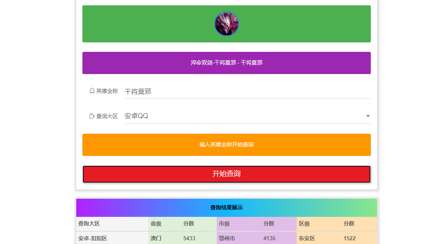Focus the 英雄全称 input with 干将莫邪
This screenshot has width=445, height=244.
[247, 91]
